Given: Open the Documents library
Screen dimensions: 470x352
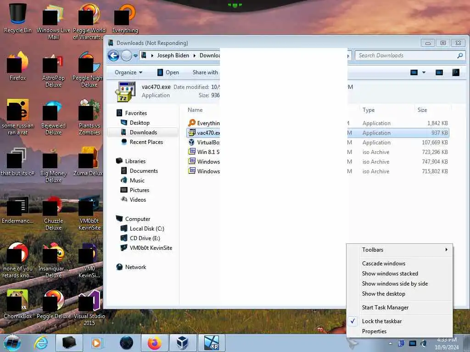Looking at the screenshot, I should [143, 171].
